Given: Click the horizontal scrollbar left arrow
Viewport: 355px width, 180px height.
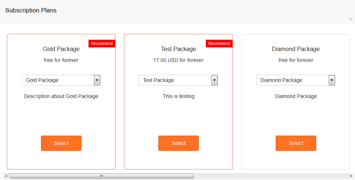Looking at the screenshot, I should click(x=6, y=176).
